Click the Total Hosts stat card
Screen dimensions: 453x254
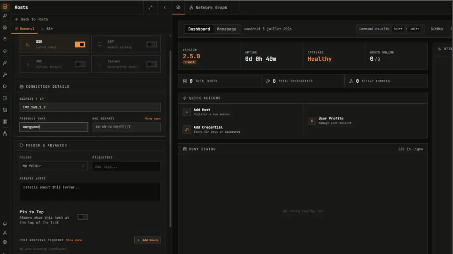pyautogui.click(x=220, y=81)
